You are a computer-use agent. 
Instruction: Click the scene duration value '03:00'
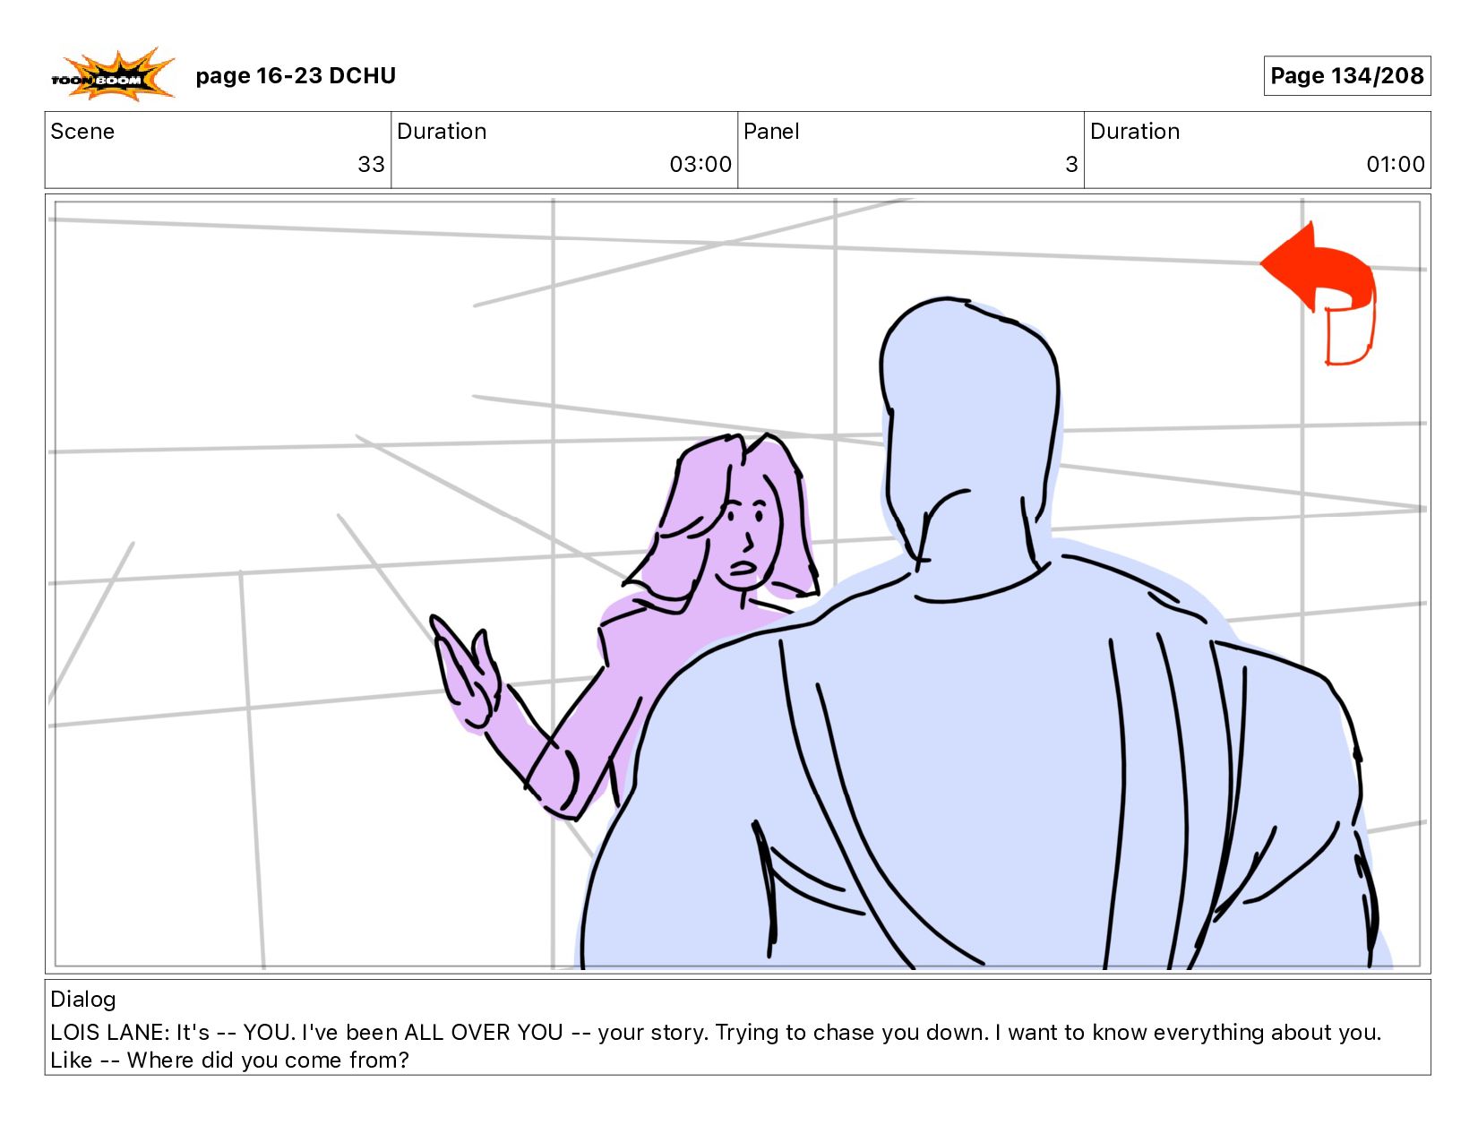click(700, 165)
